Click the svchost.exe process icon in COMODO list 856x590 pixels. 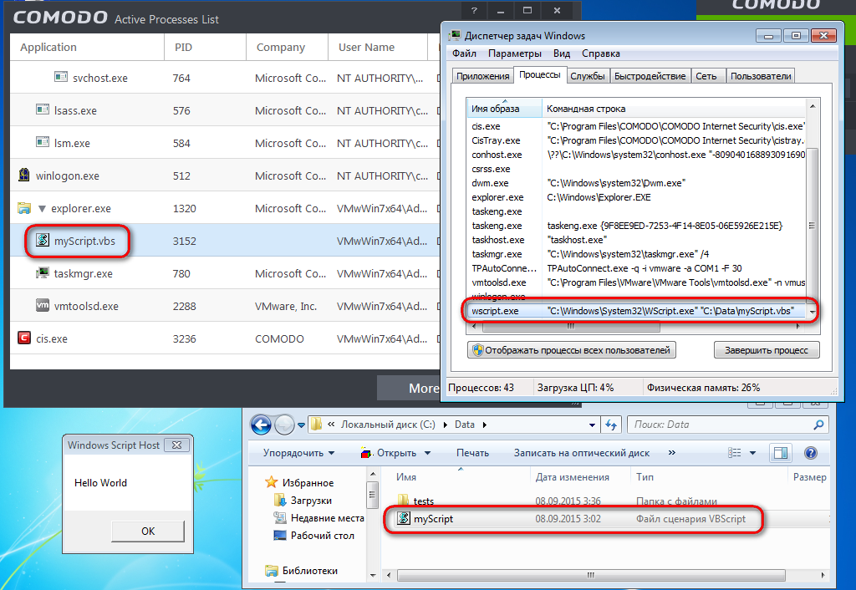pos(61,77)
